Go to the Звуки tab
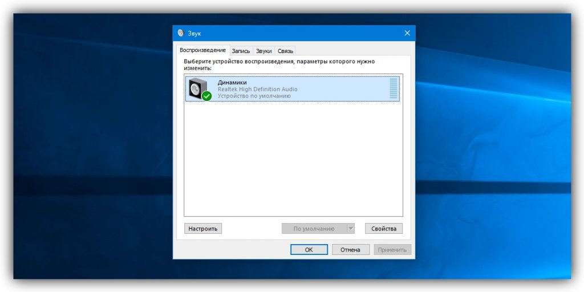Viewport: 584px width, 292px height. coord(263,51)
